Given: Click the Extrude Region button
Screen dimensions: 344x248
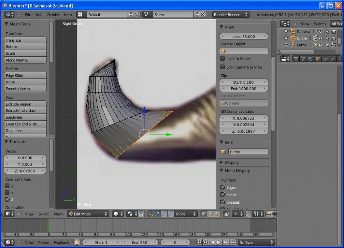Looking at the screenshot, I should click(25, 104).
